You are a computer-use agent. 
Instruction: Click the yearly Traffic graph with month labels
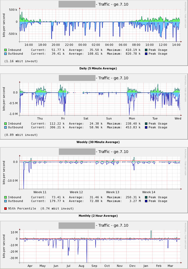94,245
